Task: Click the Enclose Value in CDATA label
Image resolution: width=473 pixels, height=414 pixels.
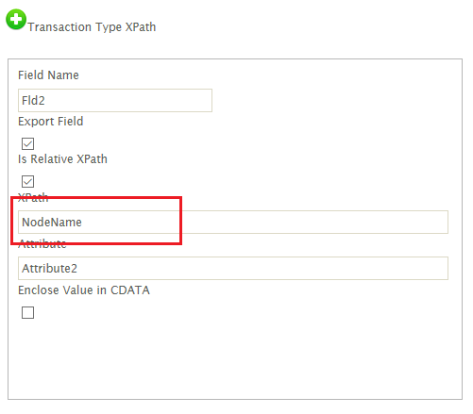Action: click(x=84, y=290)
